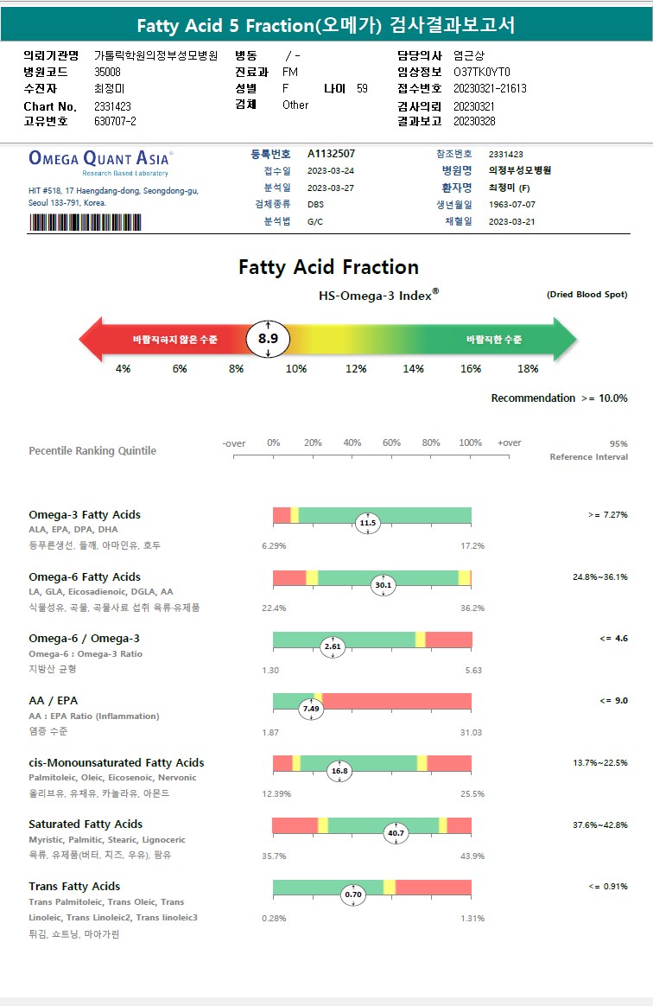
Task: Click the Omega Quant Asia logo
Action: (x=100, y=160)
